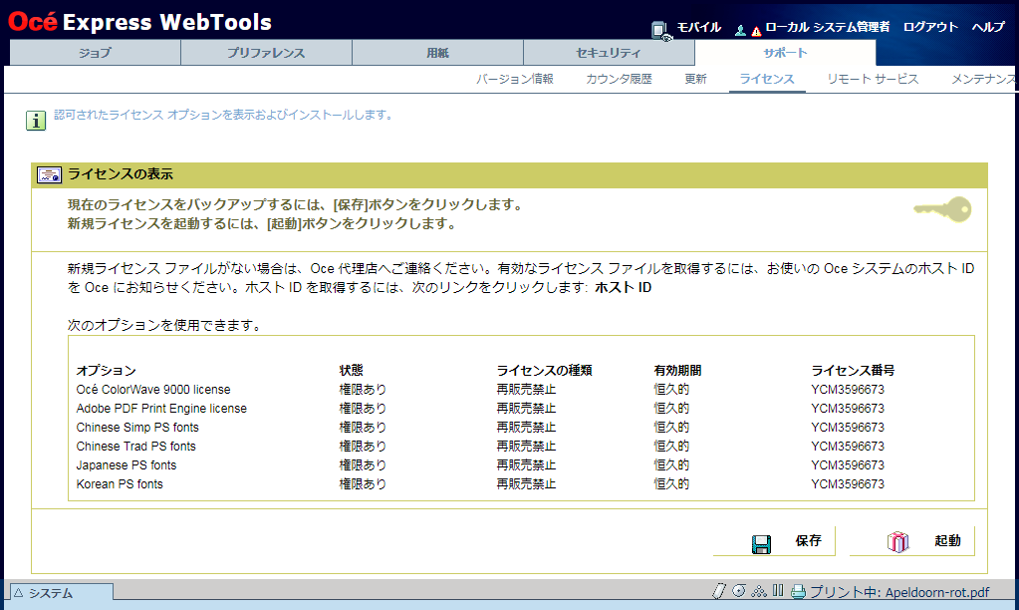Click the red warning triangle icon
The height and width of the screenshot is (610, 1019).
(x=756, y=31)
